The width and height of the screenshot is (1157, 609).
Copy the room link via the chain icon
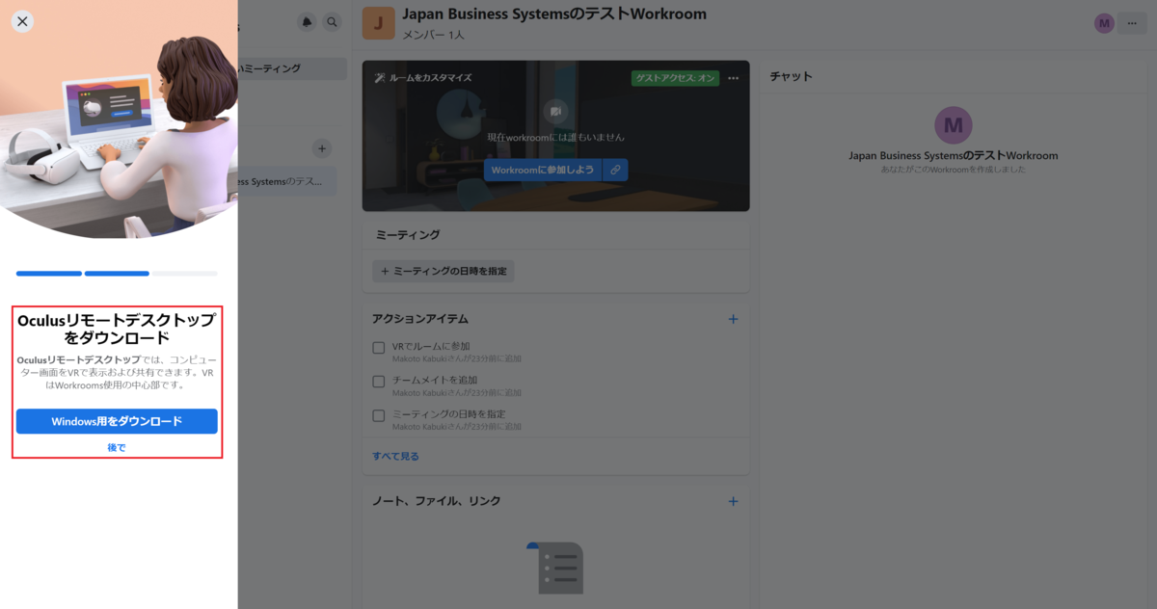tap(615, 170)
